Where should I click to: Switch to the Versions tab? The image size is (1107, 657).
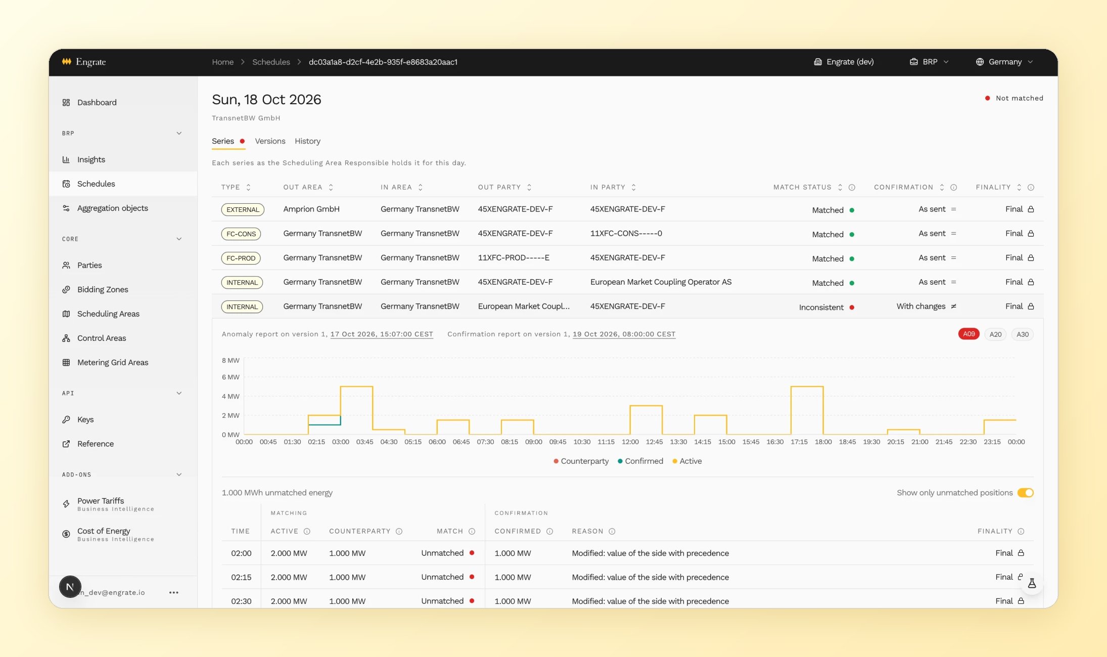[270, 141]
